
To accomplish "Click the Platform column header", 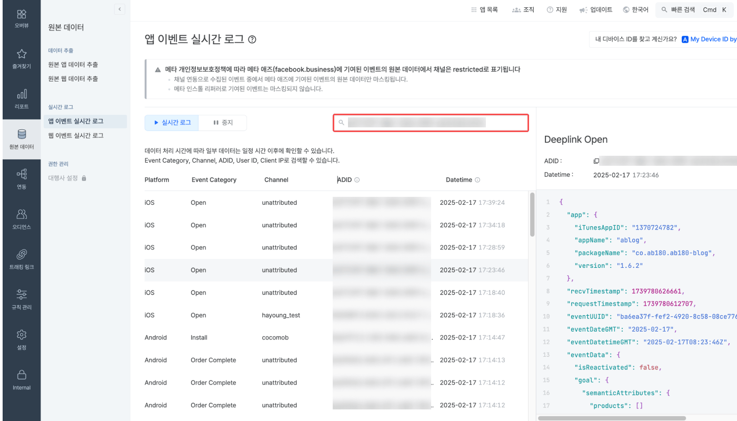I will [x=157, y=180].
